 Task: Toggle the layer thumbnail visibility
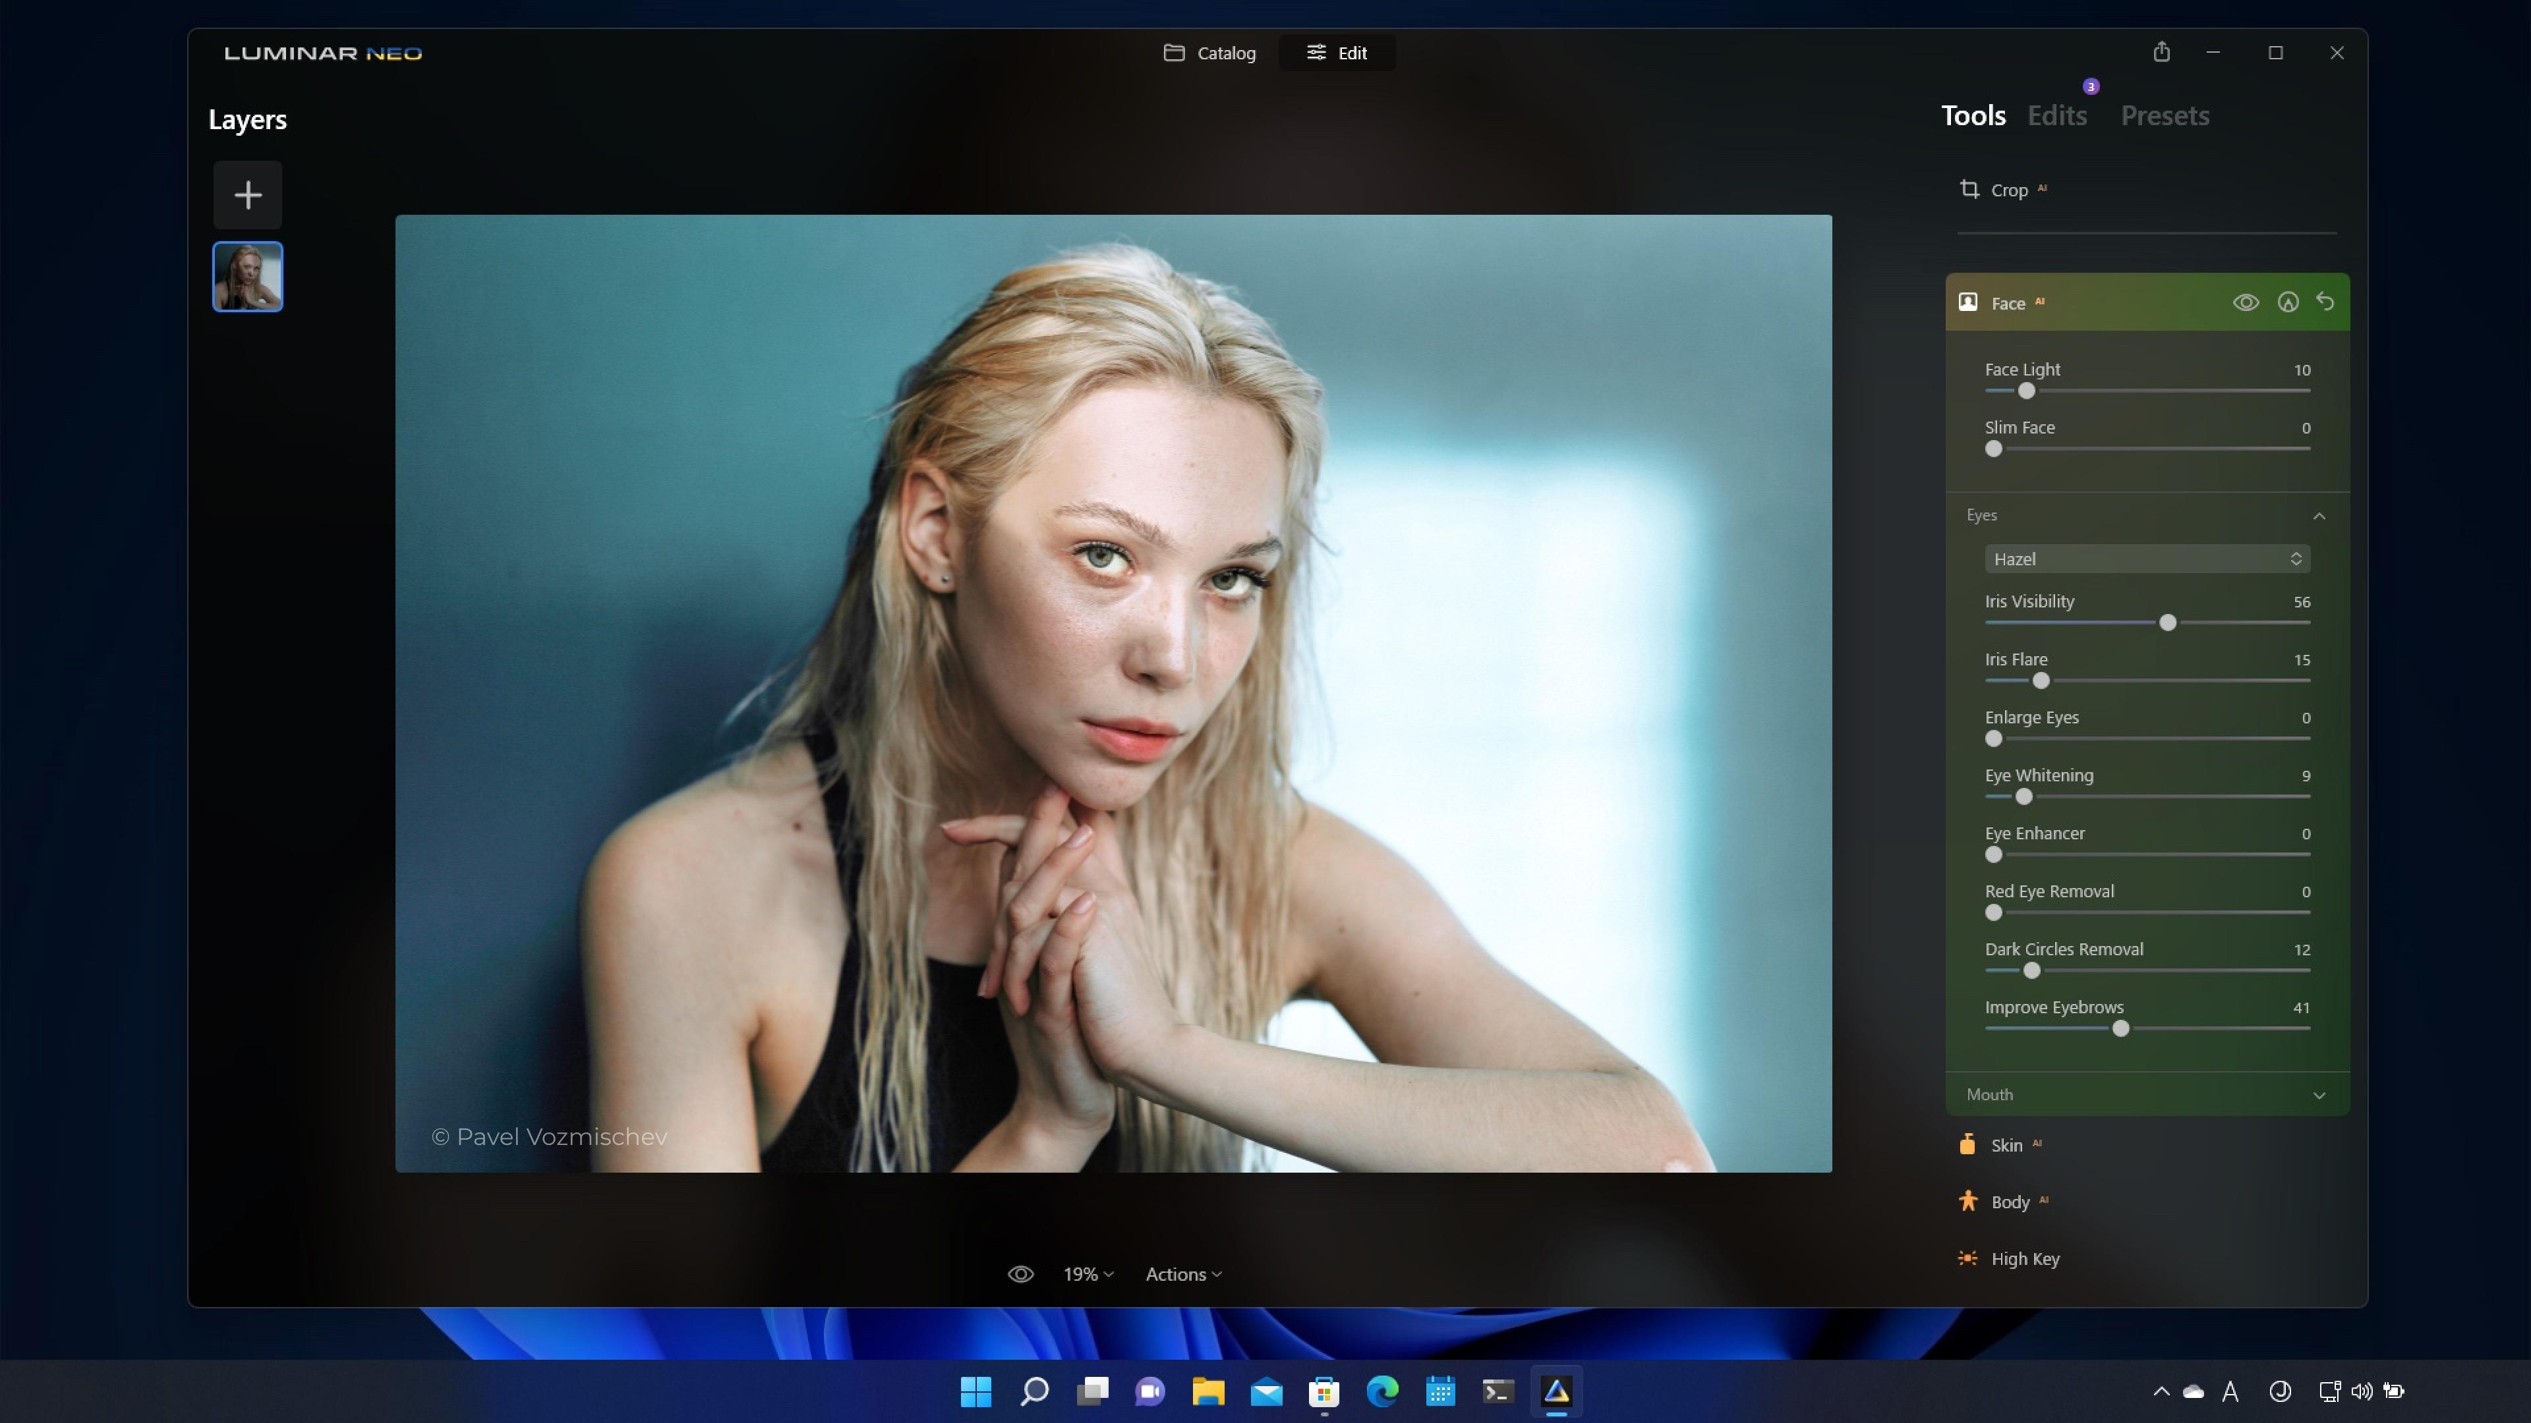247,276
